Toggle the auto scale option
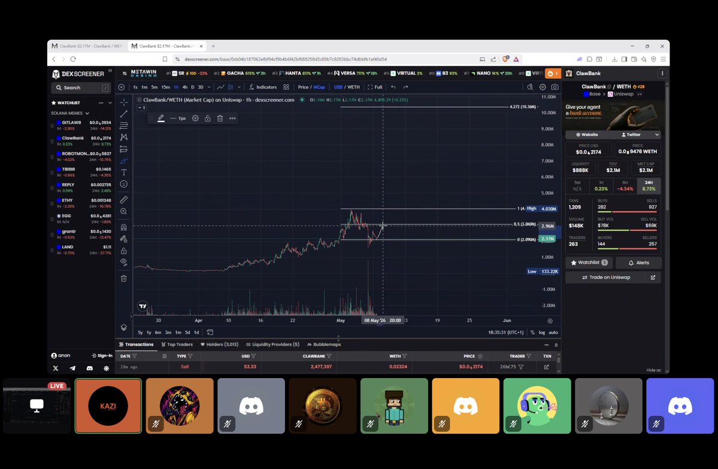The height and width of the screenshot is (469, 718). (x=553, y=332)
